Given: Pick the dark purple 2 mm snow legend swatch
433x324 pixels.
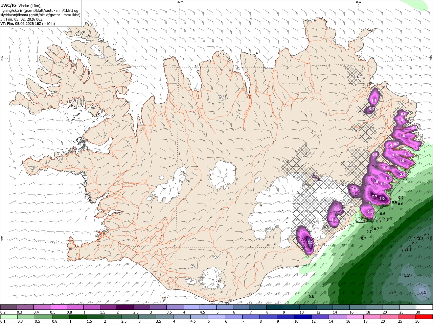Looking at the screenshot, I should [x=125, y=307].
